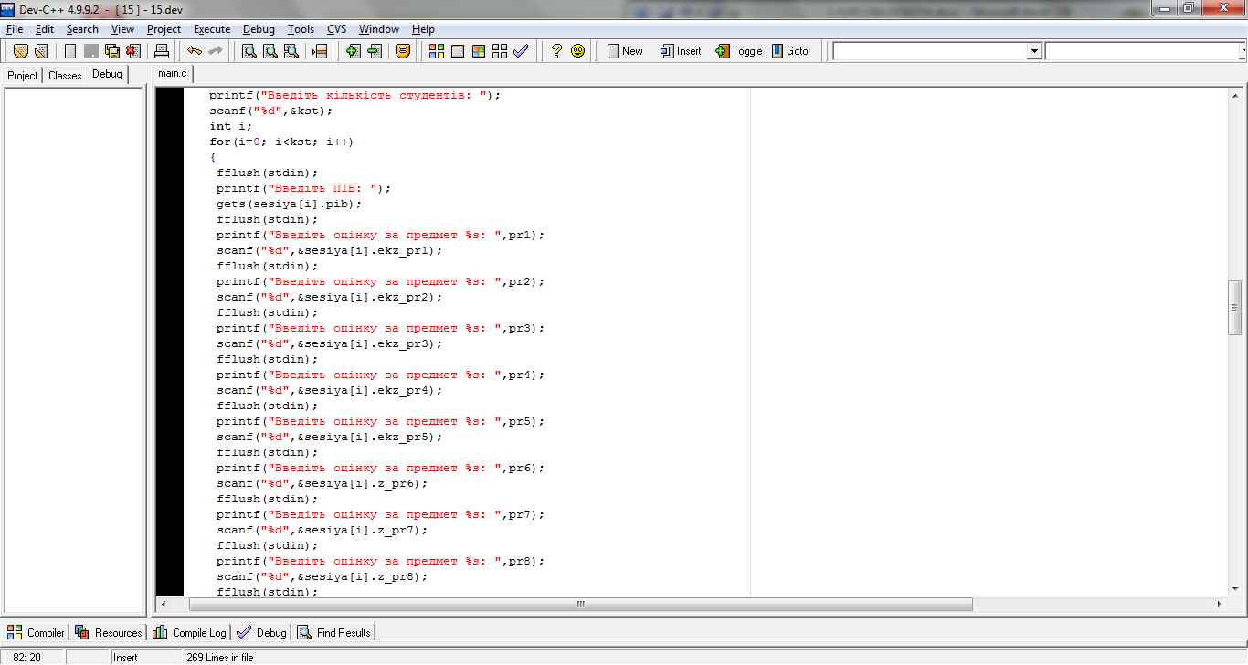The width and height of the screenshot is (1248, 665).
Task: Open the first class browser combo box arrow
Action: (1034, 51)
